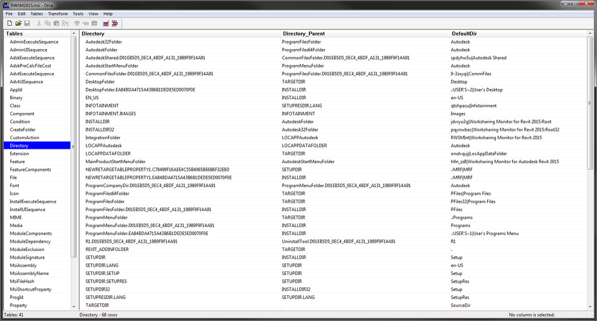Select the AdminExecuteSequence table
Viewport: 597px width, 321px height.
[x=34, y=42]
